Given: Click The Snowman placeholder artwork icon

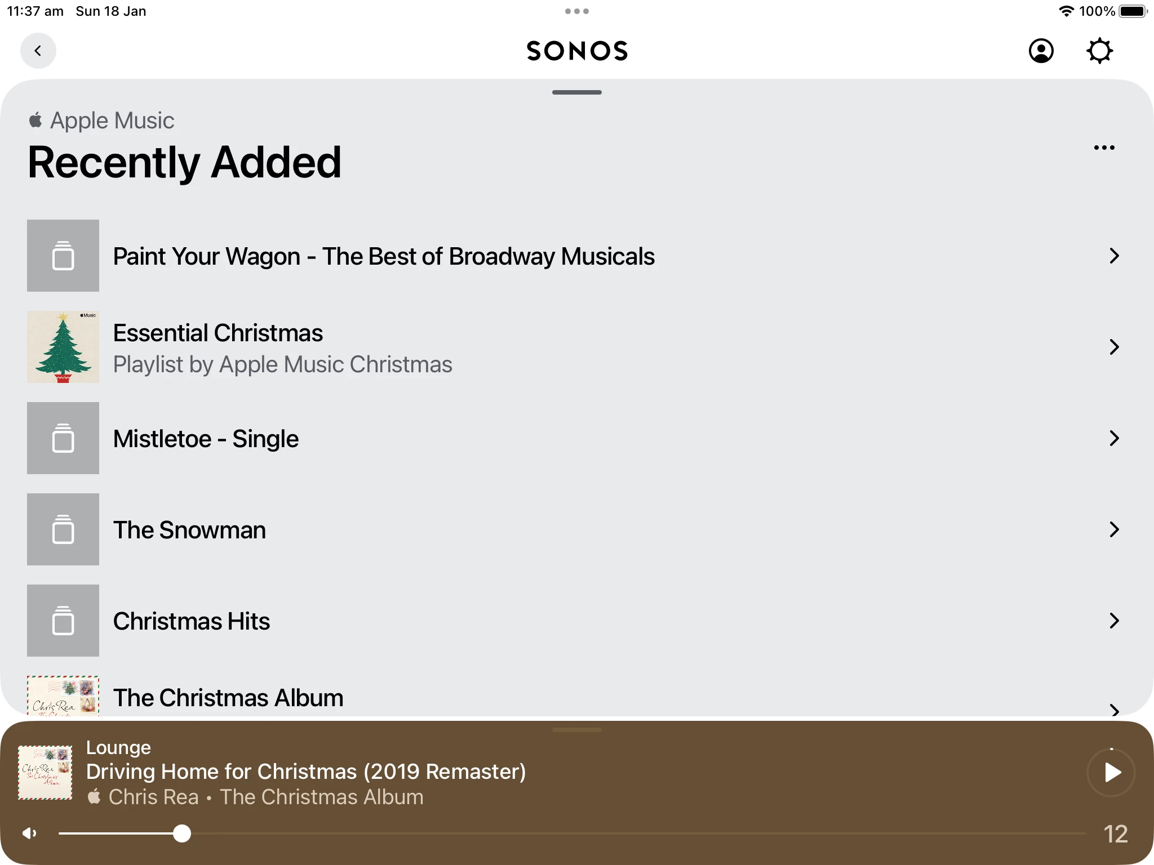Looking at the screenshot, I should pos(63,529).
